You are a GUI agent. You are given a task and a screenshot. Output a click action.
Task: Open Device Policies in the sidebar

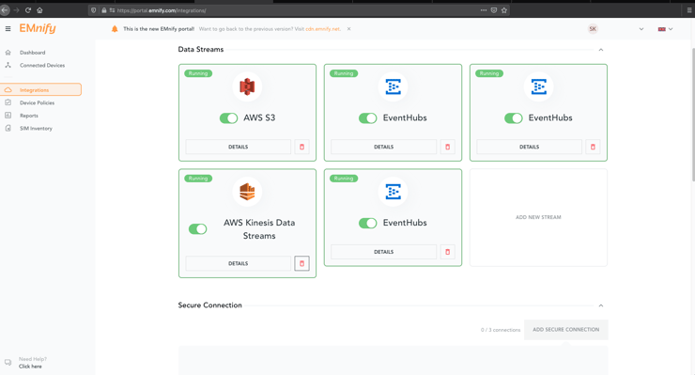[37, 102]
